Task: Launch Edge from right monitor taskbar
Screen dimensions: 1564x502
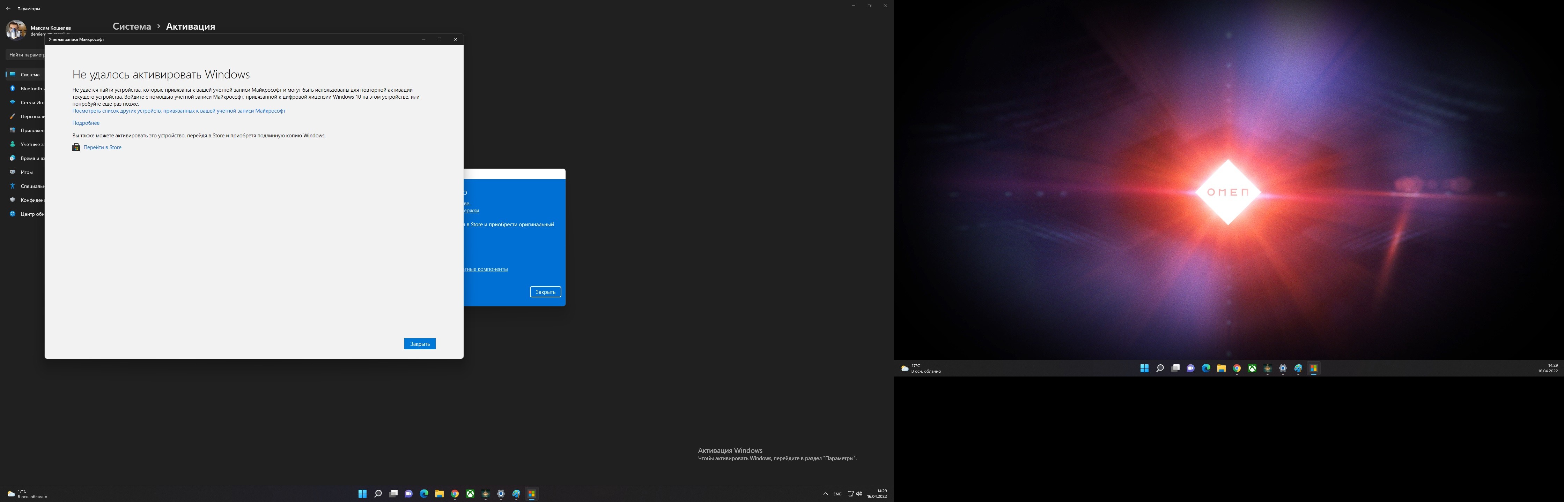Action: point(1206,368)
